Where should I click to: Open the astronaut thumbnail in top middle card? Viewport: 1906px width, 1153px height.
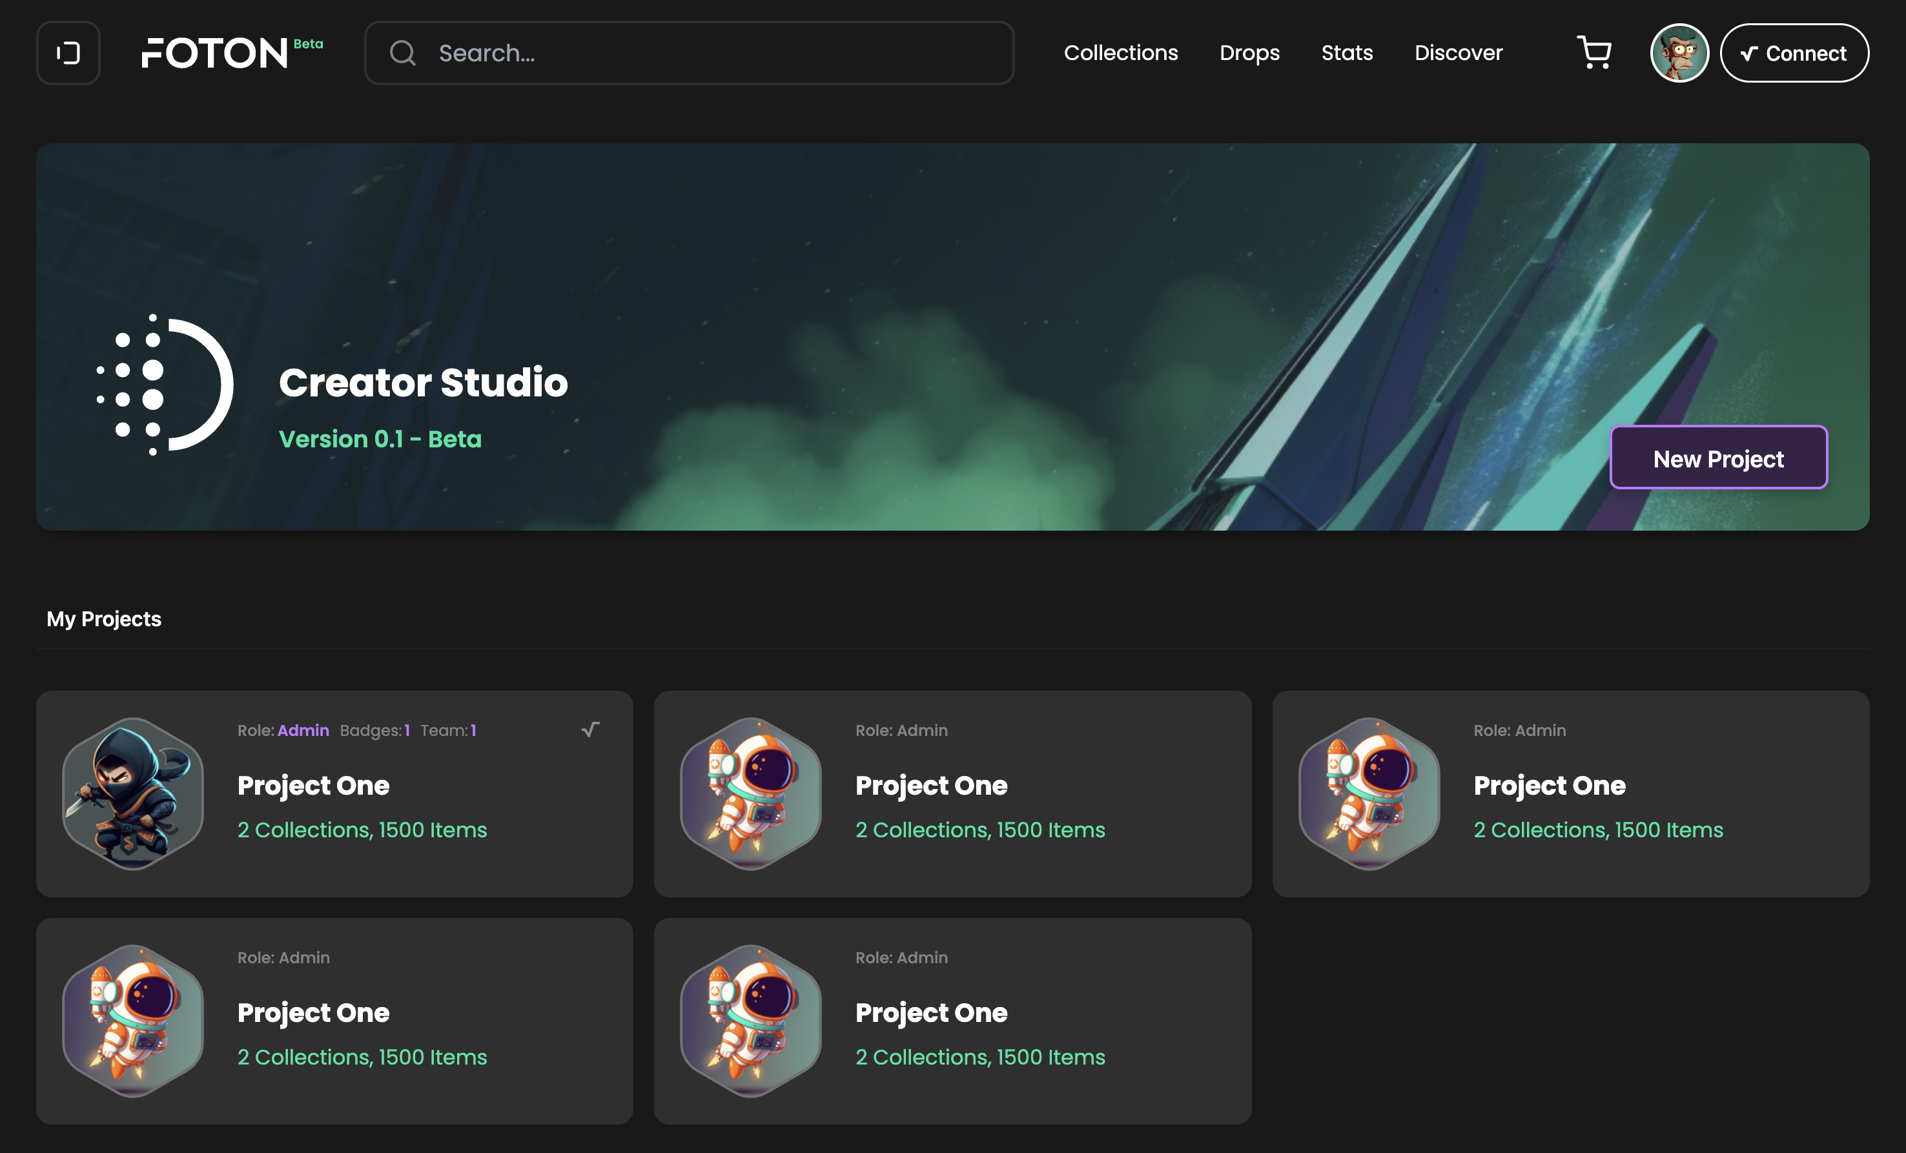point(750,793)
